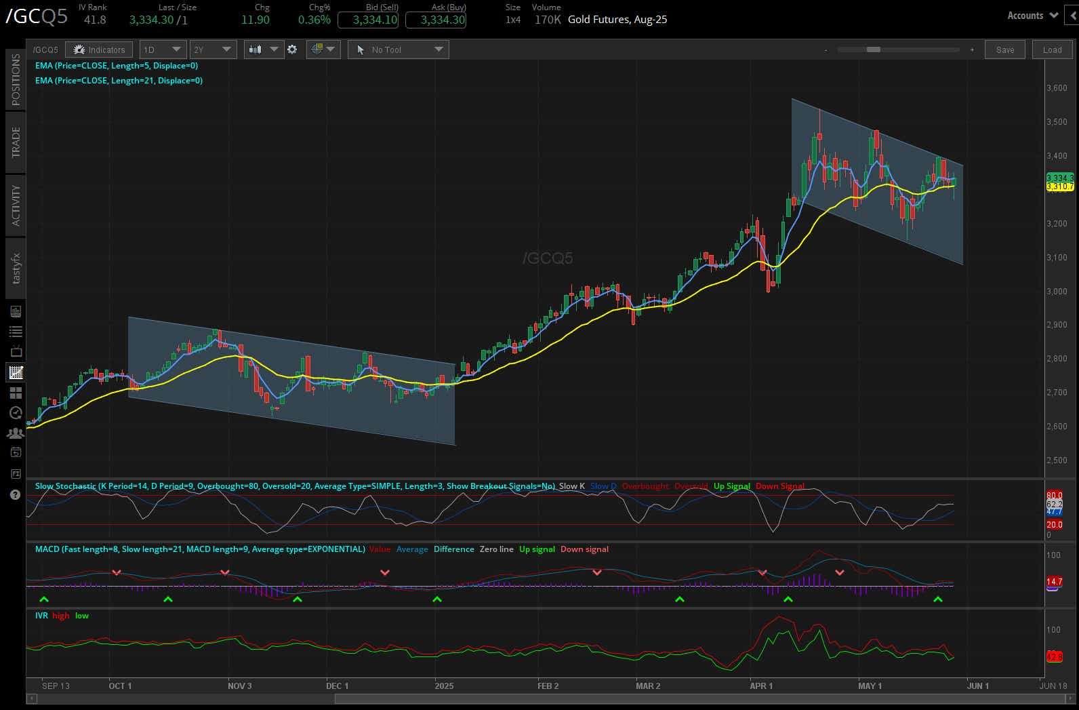Open the crosshair cursor mode dropdown
This screenshot has width=1079, height=710.
323,50
